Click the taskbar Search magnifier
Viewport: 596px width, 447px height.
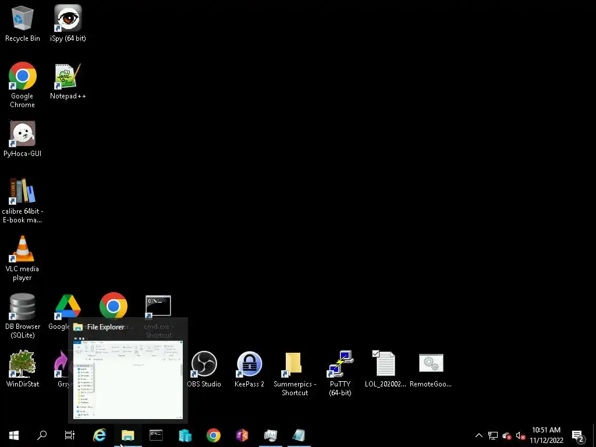(42, 435)
